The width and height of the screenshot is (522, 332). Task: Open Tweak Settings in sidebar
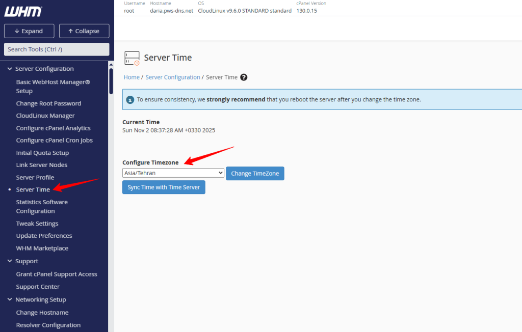pyautogui.click(x=37, y=224)
